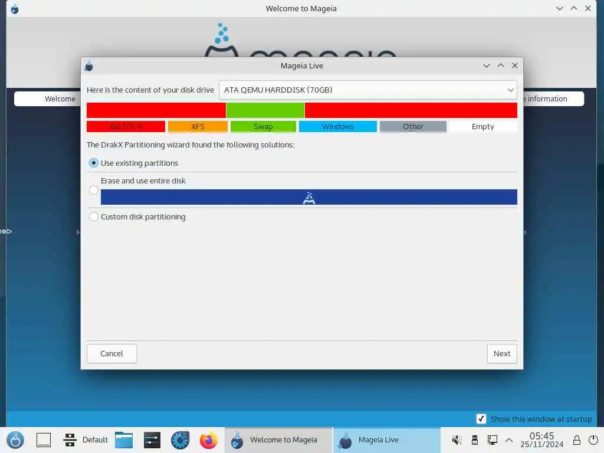Close the Welcome to Mageia window
The height and width of the screenshot is (453, 604).
(588, 8)
